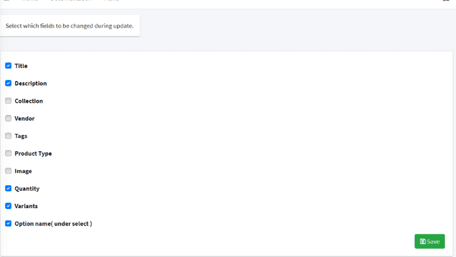Uncheck the Title checkbox
This screenshot has height=257, width=456.
8,66
